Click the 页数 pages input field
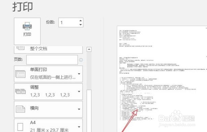 52,60
